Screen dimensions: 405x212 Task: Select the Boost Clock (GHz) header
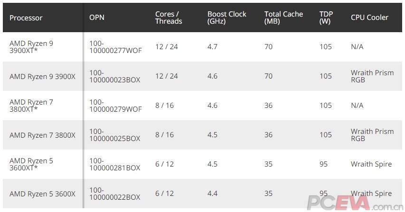pyautogui.click(x=227, y=18)
